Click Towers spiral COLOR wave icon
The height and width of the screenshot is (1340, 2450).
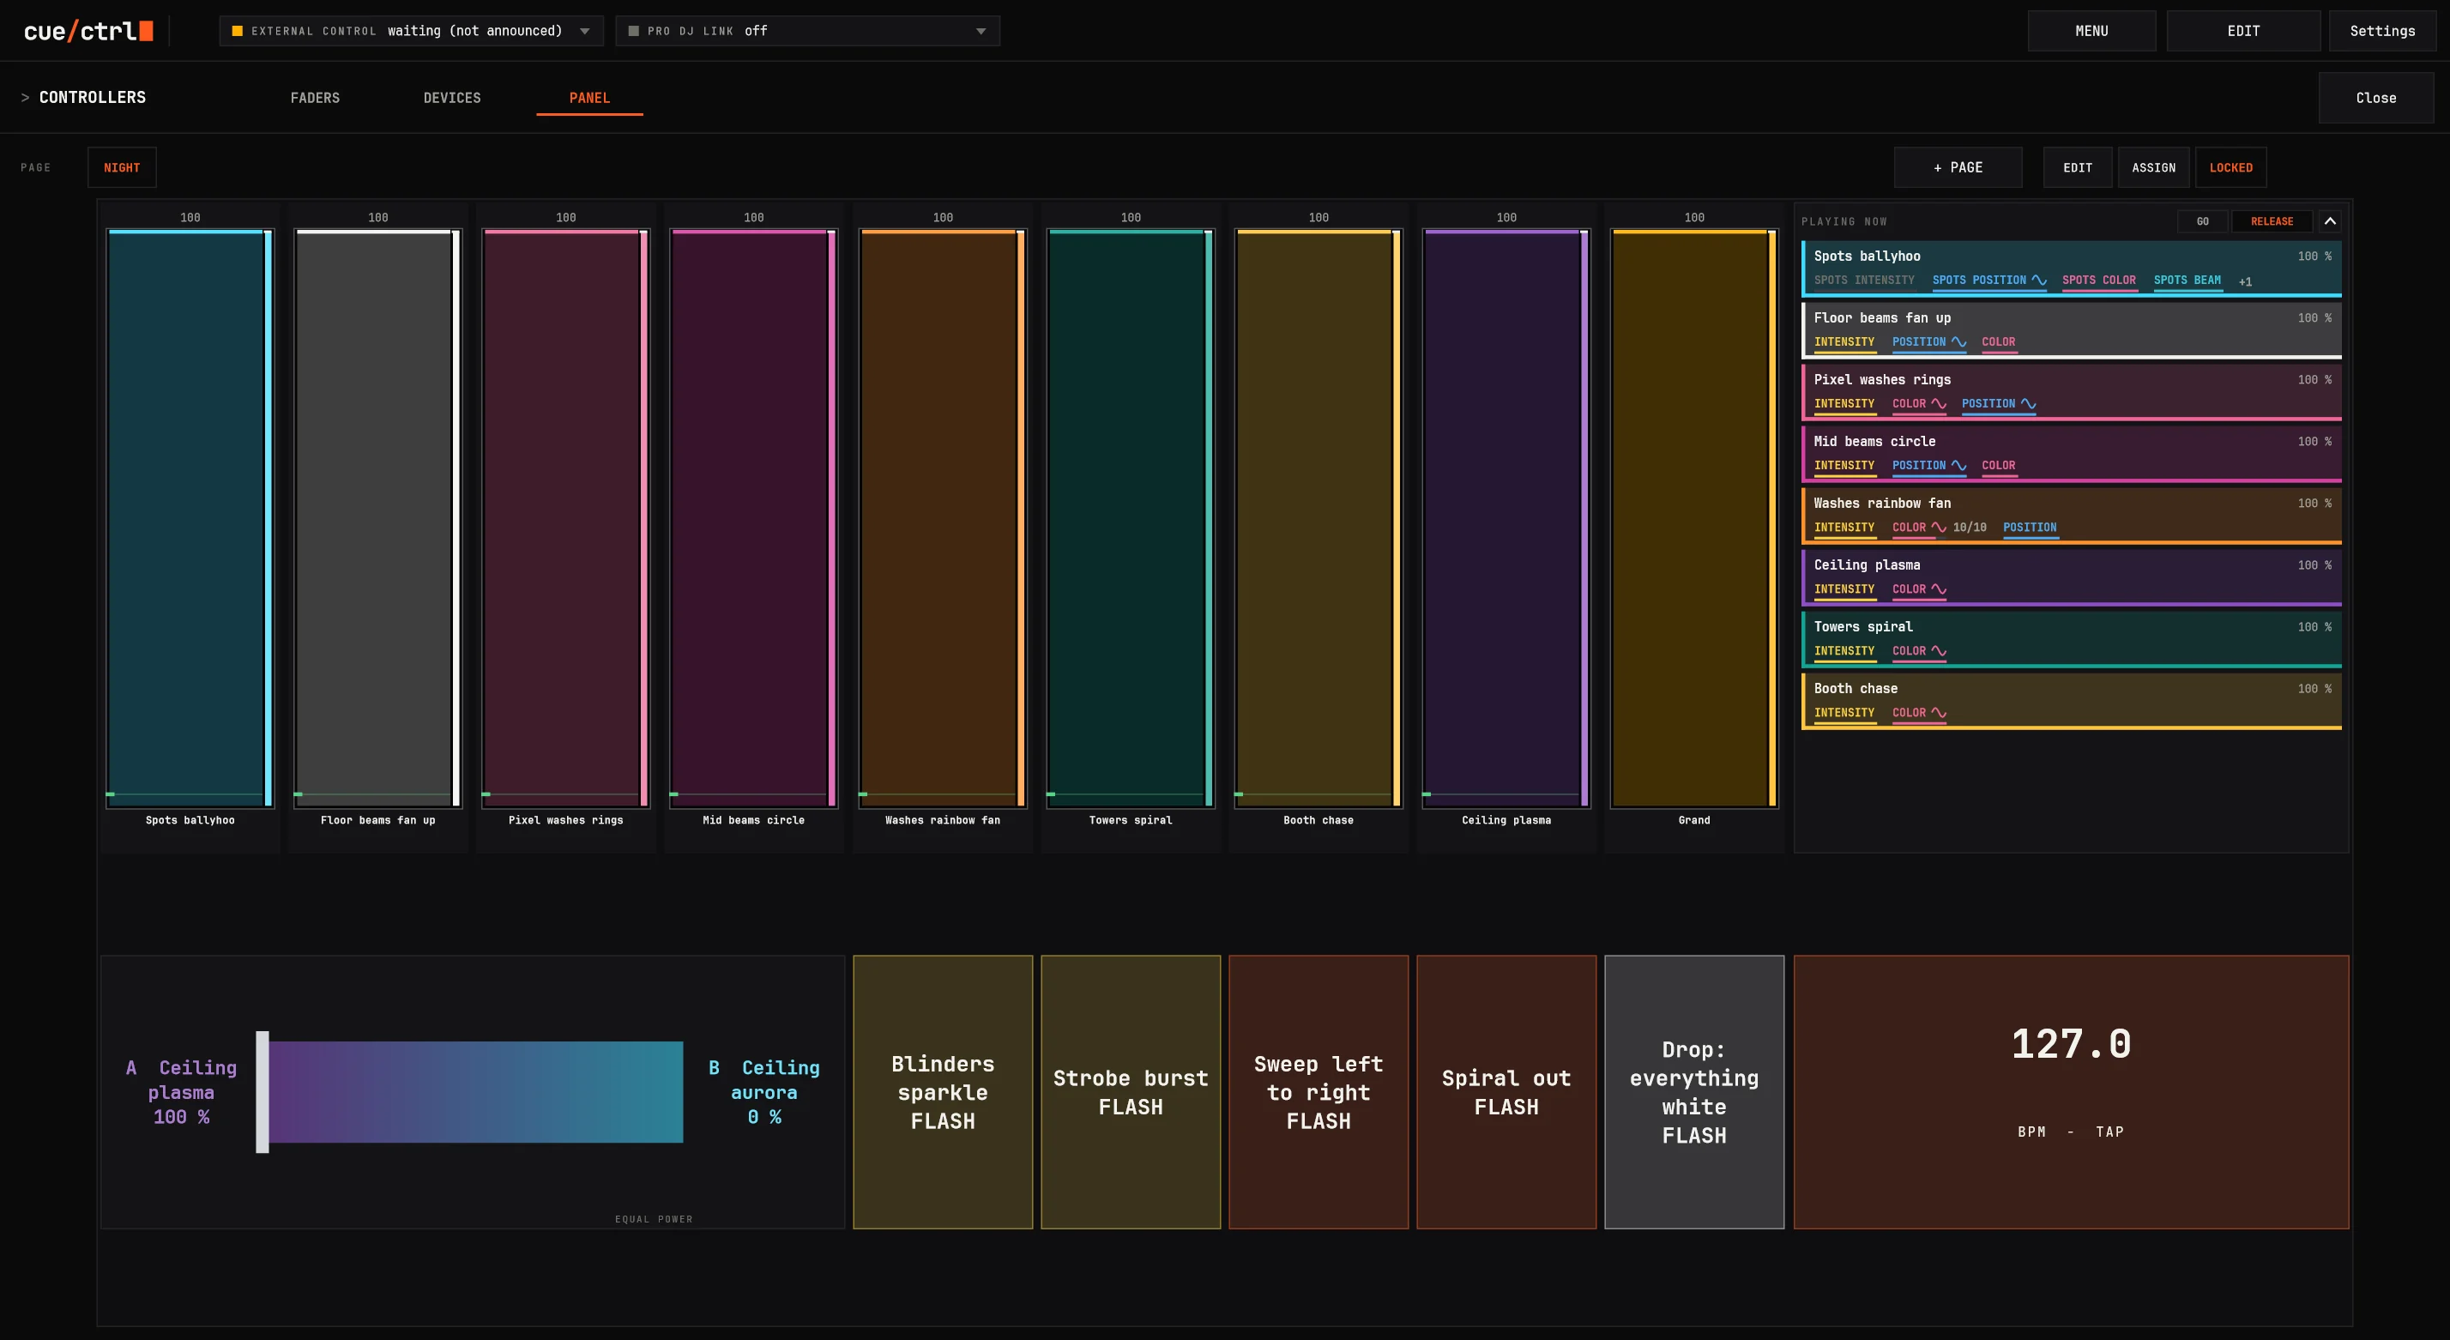point(1939,650)
